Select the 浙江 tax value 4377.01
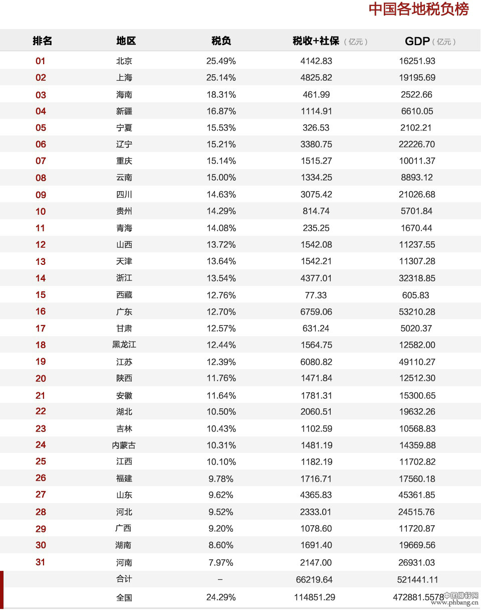The image size is (481, 610). click(x=317, y=278)
